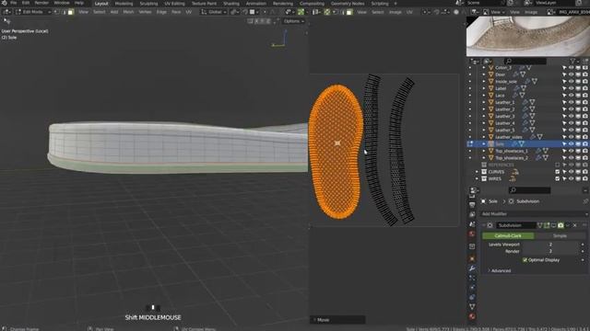Open the Object properties orange square tab
The height and width of the screenshot is (331, 590).
[472, 258]
